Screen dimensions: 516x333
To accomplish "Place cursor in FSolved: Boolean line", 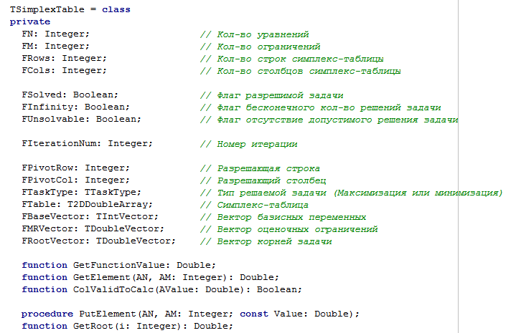I will click(x=70, y=95).
